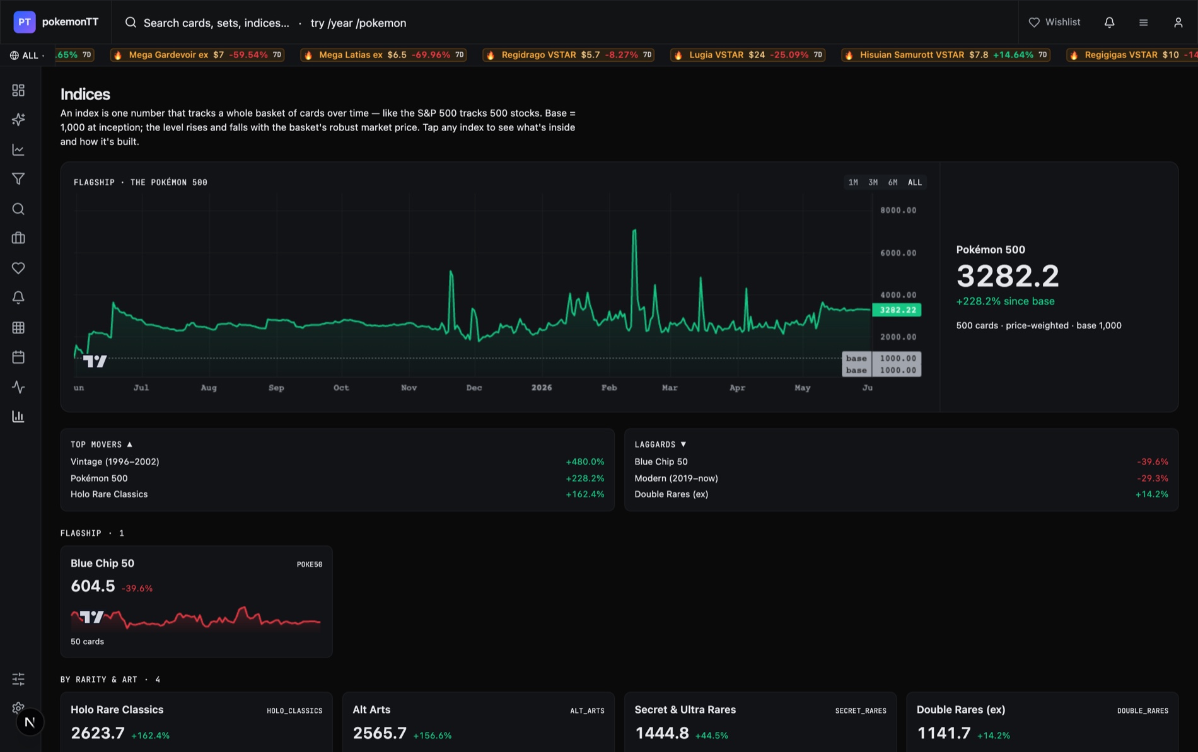Open the Wishlist button
The image size is (1198, 752).
click(x=1054, y=23)
